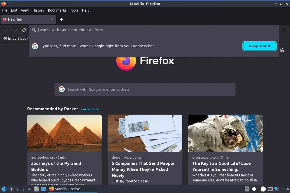Open the volume control in tray
Image resolution: width=290 pixels, height=193 pixels.
point(254,189)
